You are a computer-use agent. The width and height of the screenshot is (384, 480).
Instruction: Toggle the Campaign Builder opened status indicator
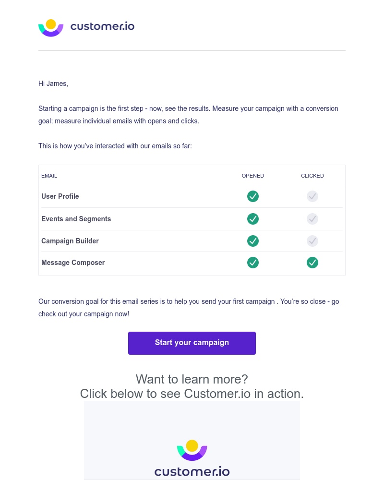click(253, 241)
